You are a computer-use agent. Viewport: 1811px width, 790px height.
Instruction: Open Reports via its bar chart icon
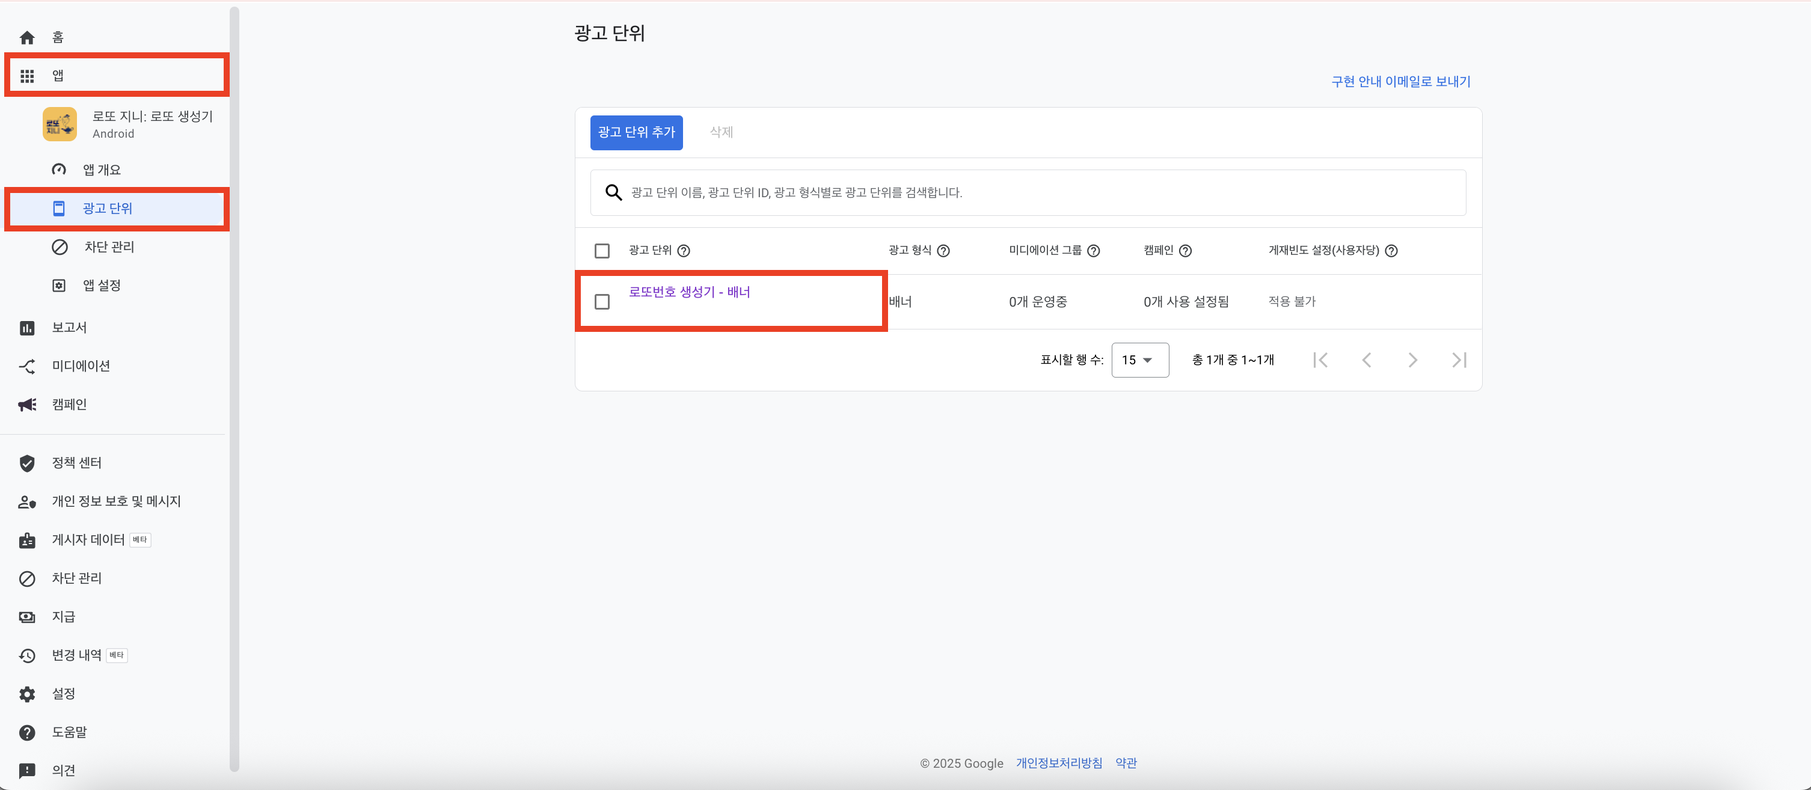tap(26, 328)
